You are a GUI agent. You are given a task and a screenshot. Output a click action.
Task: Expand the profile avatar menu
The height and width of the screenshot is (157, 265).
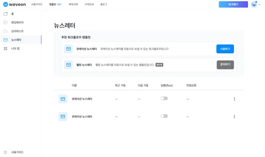point(255,5)
